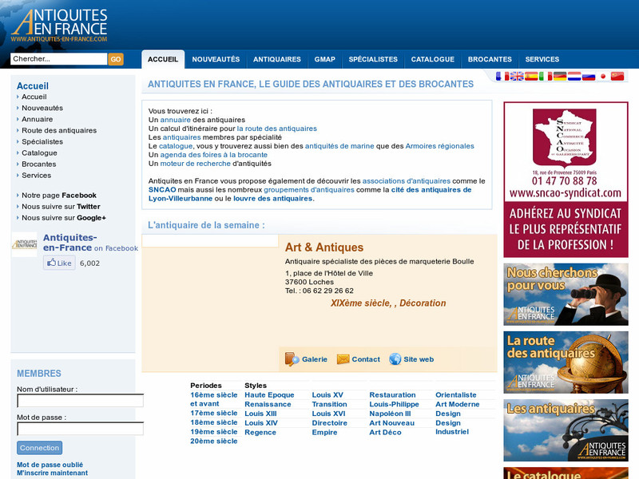Select the Design Industriel style
Image resolution: width=639 pixels, height=479 pixels.
coord(452,427)
